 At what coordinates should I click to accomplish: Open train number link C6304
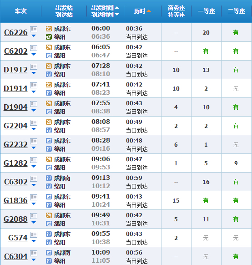coord(16,256)
